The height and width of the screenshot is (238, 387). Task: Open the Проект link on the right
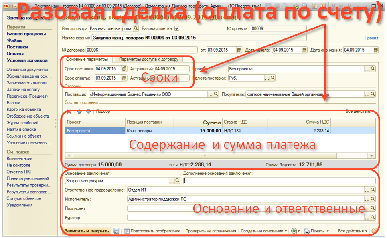pos(371,38)
